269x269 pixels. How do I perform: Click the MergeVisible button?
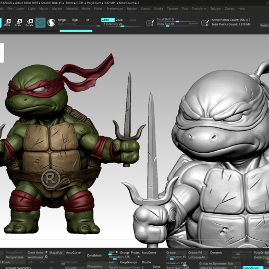(15, 257)
